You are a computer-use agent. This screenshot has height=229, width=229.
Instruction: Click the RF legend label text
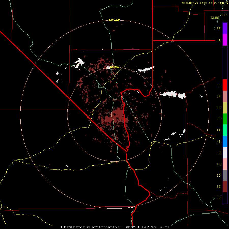(x=218, y=28)
